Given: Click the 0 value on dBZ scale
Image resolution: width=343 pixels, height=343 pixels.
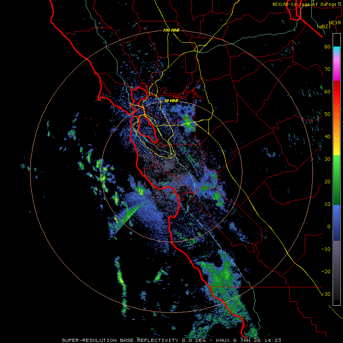Looking at the screenshot, I should pyautogui.click(x=329, y=227).
